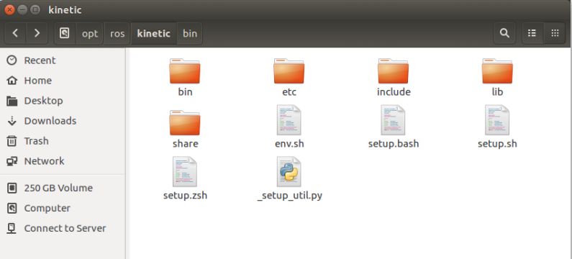This screenshot has width=572, height=259.
Task: Open the include folder icon
Action: [x=394, y=71]
